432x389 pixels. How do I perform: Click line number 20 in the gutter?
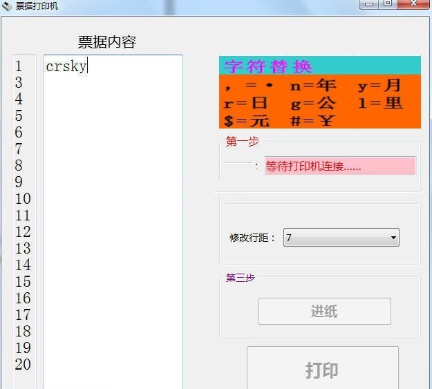[x=23, y=364]
